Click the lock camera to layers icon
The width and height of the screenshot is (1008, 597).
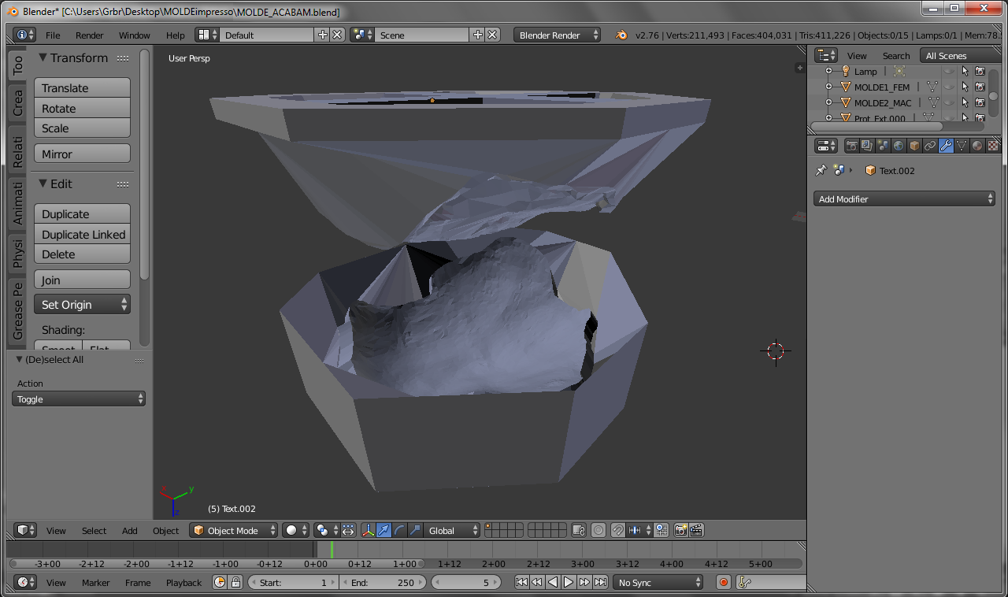pos(579,531)
